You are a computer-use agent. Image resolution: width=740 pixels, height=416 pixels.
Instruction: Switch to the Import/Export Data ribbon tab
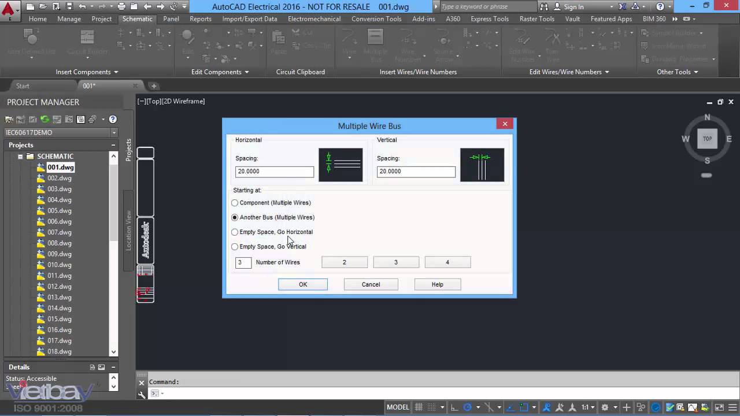tap(250, 18)
